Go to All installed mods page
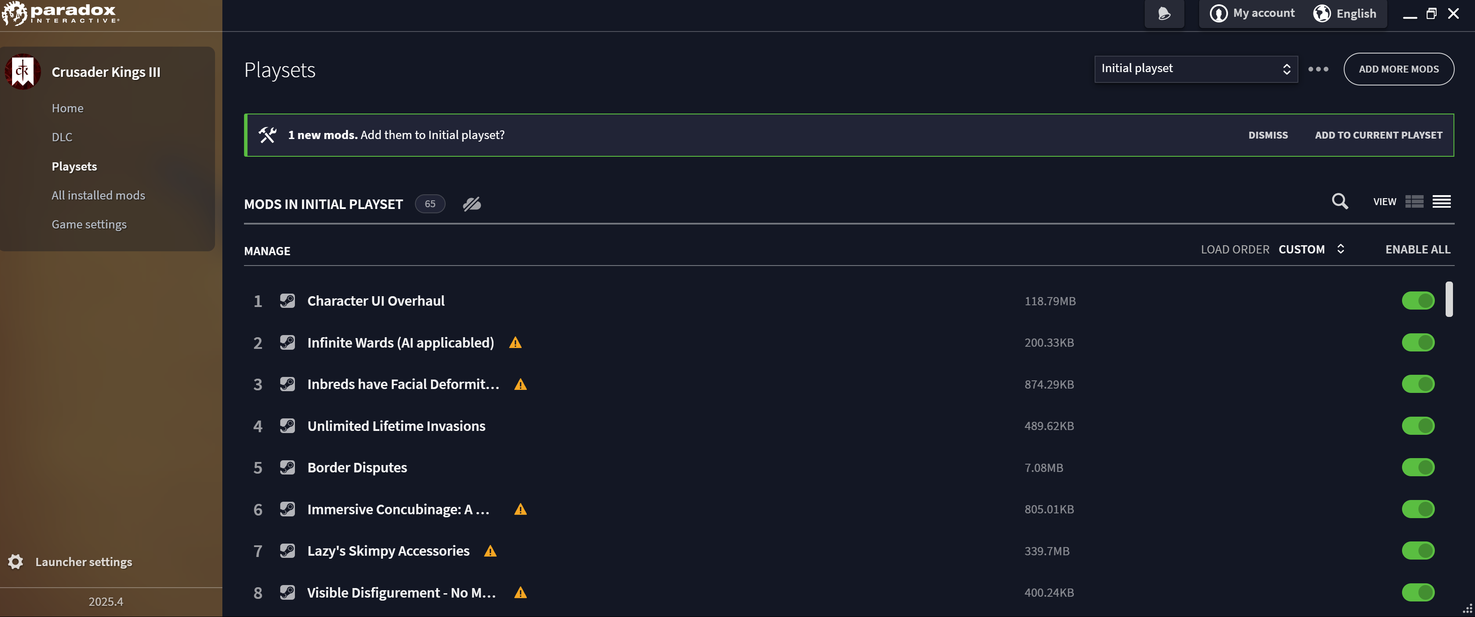Screen dimensions: 1475x617 (98, 195)
